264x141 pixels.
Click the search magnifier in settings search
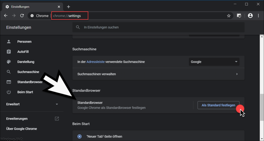pos(78,27)
